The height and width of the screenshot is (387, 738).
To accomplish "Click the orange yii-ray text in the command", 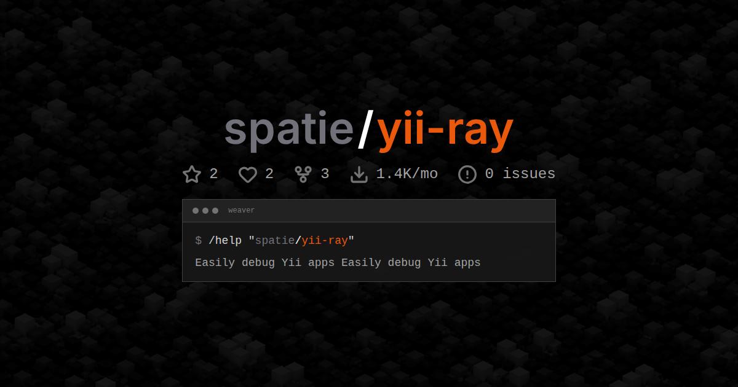I will click(324, 240).
